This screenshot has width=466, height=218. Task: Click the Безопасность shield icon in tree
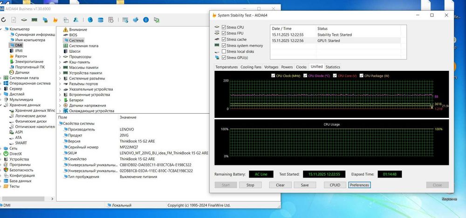tap(6, 170)
